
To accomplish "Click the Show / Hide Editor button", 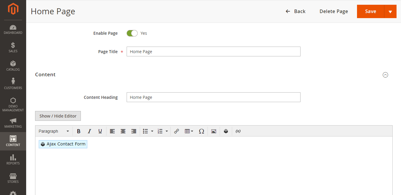I will tap(58, 116).
